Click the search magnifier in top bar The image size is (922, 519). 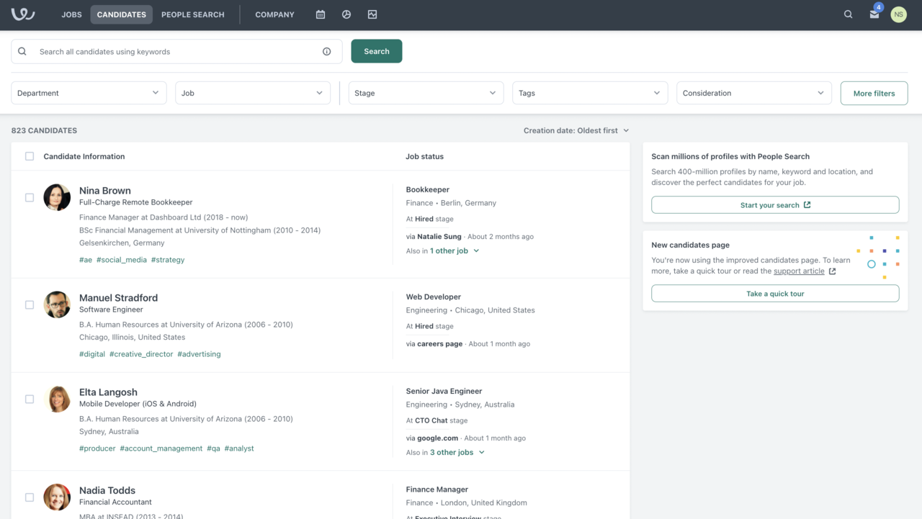[848, 14]
